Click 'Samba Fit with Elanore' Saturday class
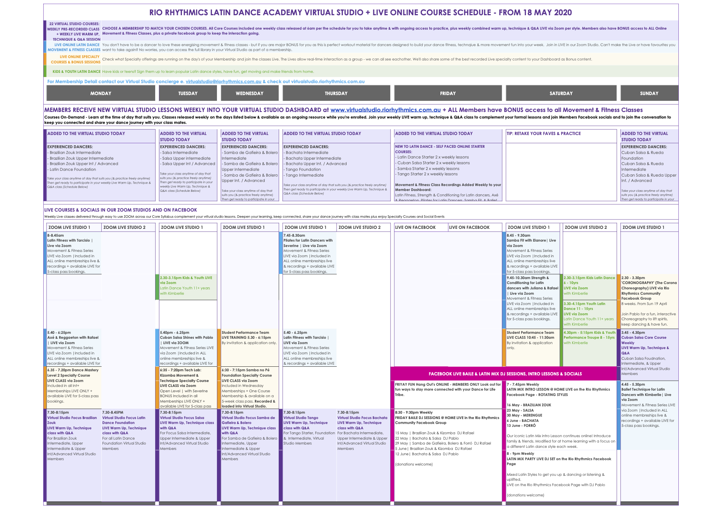This screenshot has width=722, height=510. (533, 253)
